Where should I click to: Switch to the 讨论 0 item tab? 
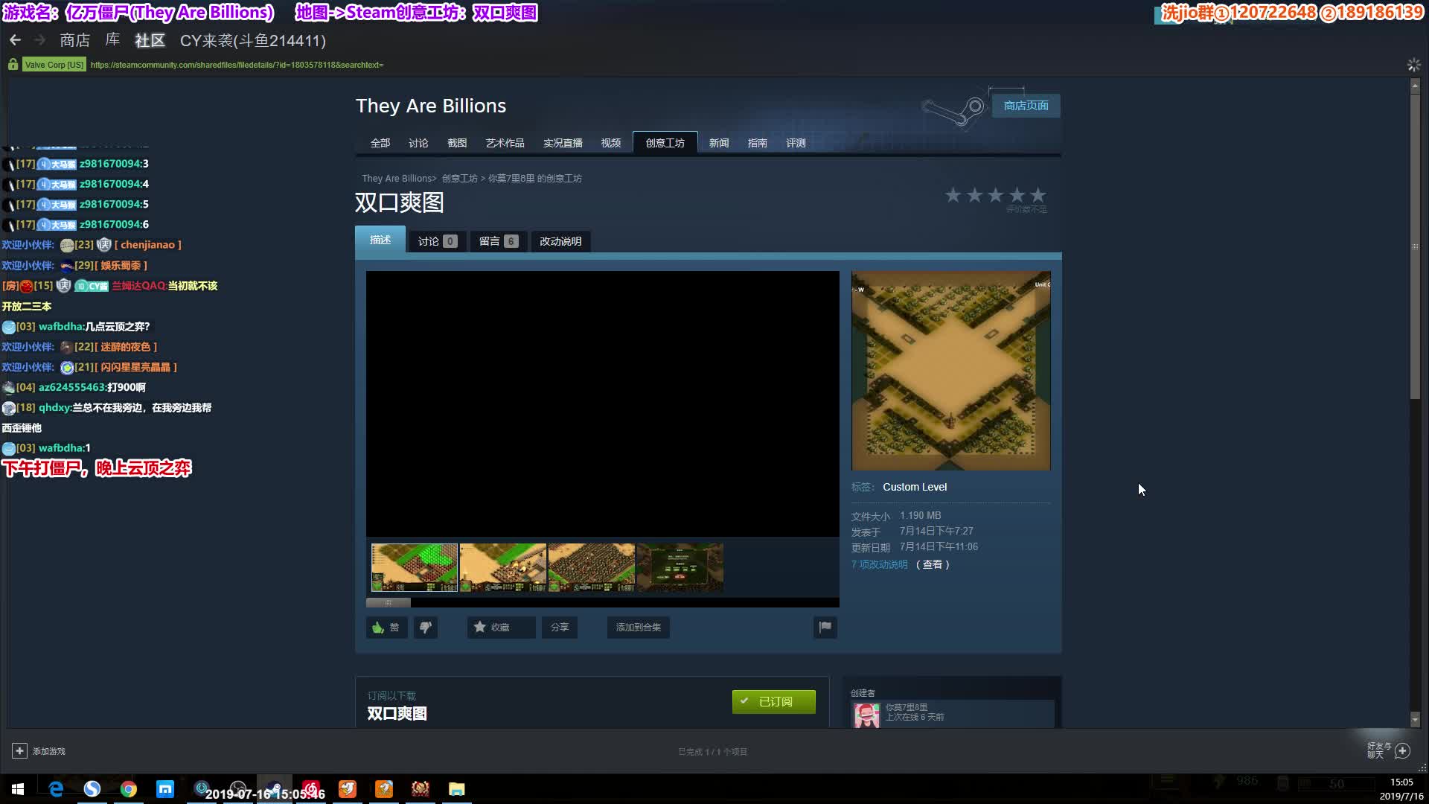[x=438, y=241]
